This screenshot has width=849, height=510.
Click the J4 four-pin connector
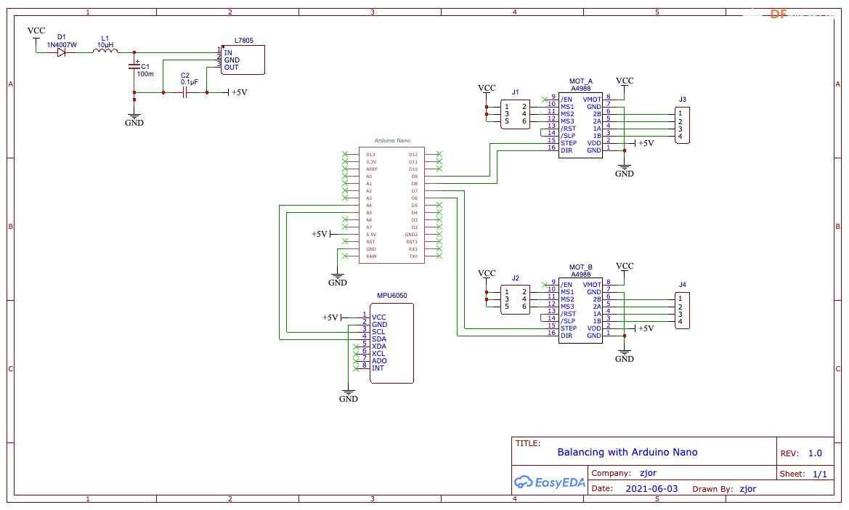tap(682, 310)
